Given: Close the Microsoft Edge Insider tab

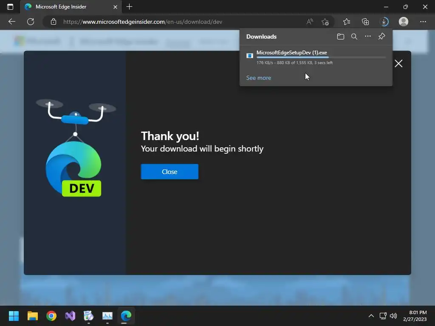Looking at the screenshot, I should 116,7.
